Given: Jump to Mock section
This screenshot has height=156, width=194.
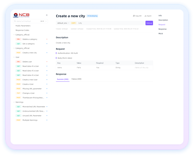Looking at the screenshot, I should point(161,34).
